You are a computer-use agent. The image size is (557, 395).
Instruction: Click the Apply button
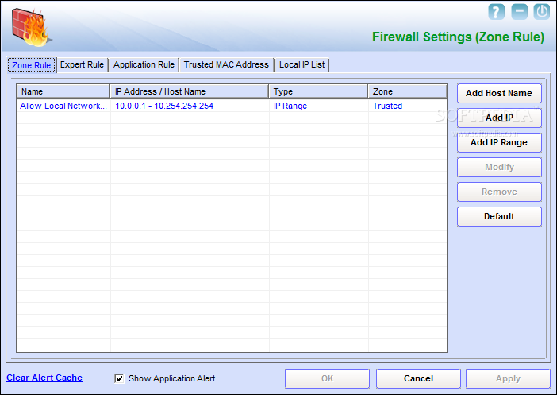click(508, 378)
